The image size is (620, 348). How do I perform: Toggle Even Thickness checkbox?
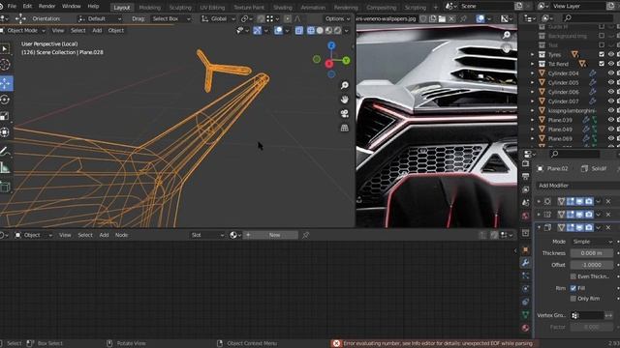point(573,276)
